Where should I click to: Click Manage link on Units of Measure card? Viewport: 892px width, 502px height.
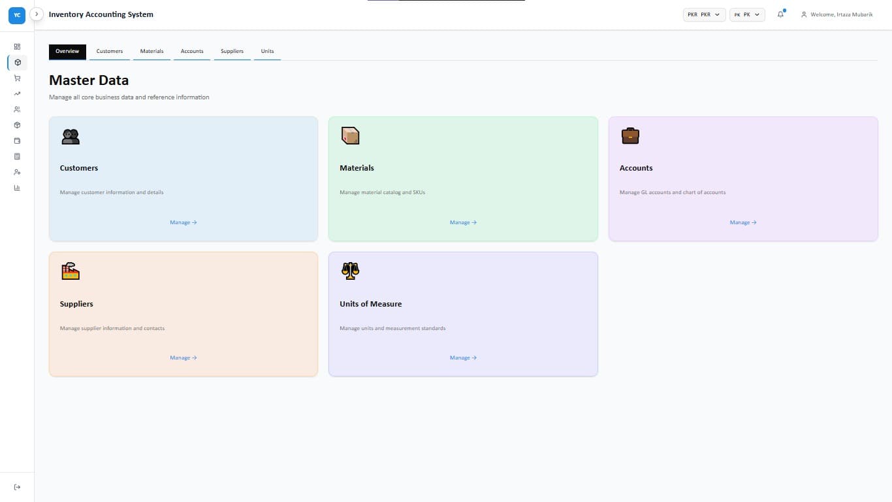(463, 358)
